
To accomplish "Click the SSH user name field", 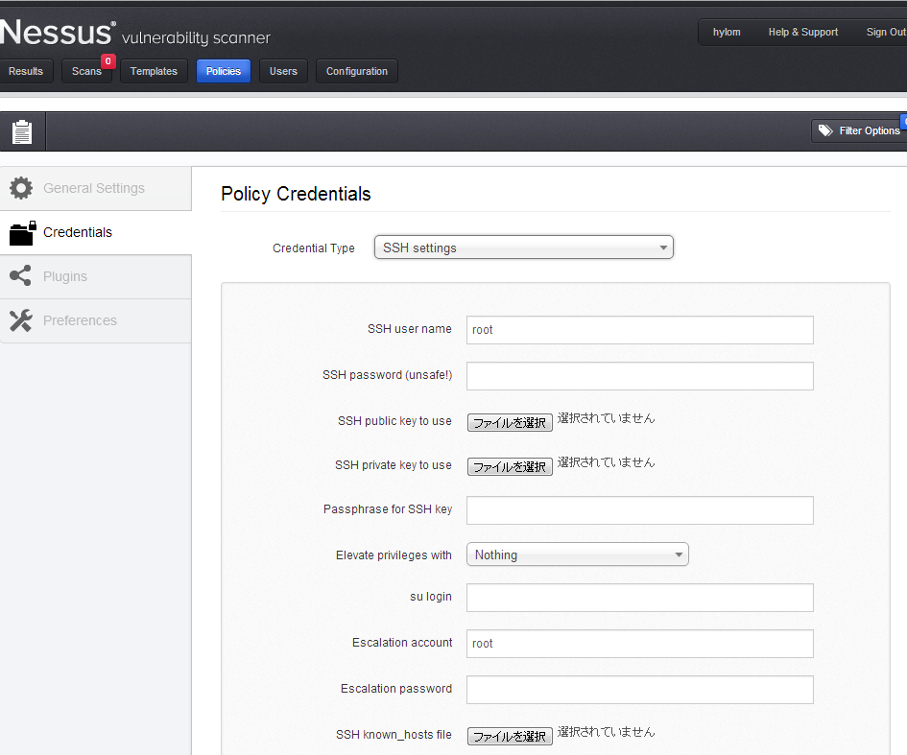I will pyautogui.click(x=640, y=329).
